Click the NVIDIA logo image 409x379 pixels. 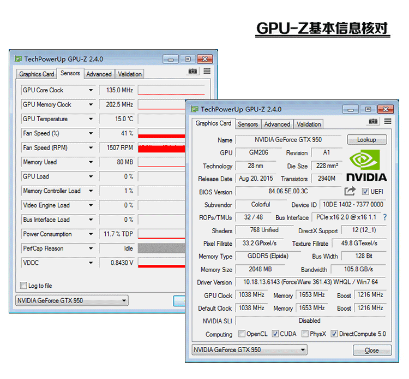pos(366,165)
